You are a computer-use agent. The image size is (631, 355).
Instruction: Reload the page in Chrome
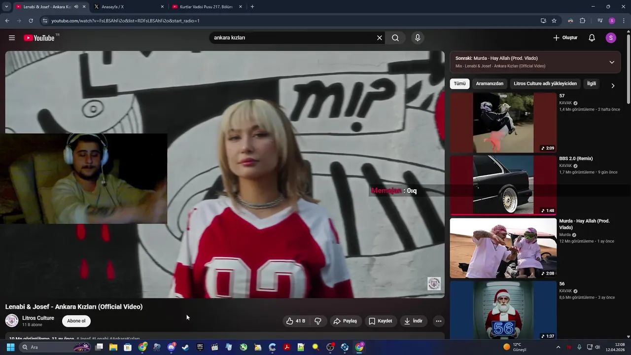[31, 21]
